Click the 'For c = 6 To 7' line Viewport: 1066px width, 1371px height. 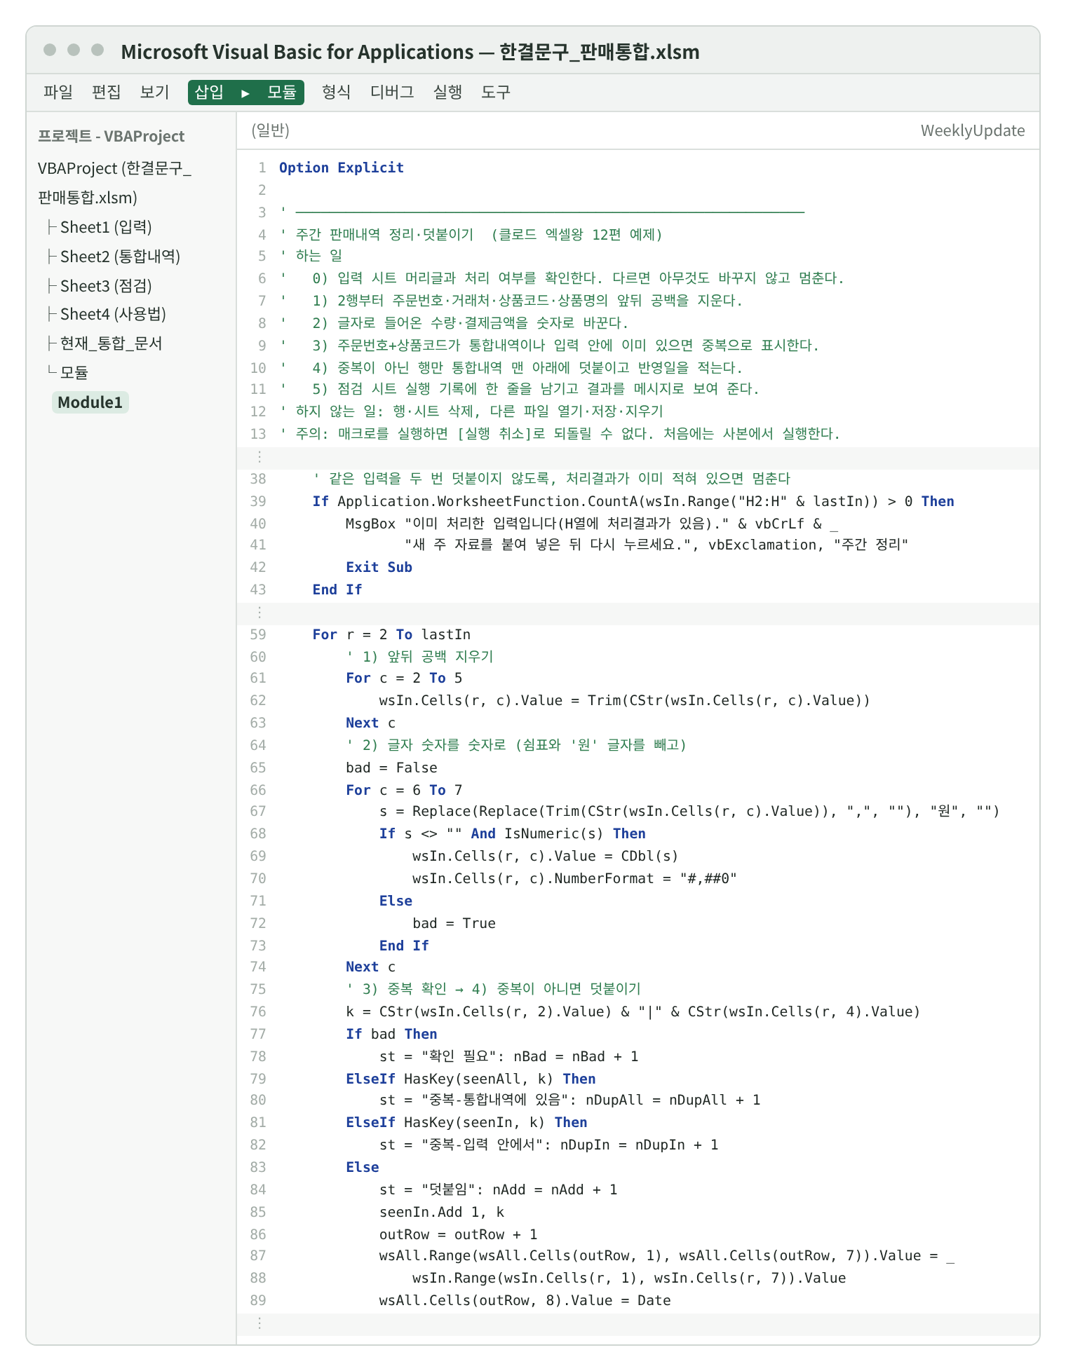tap(404, 790)
